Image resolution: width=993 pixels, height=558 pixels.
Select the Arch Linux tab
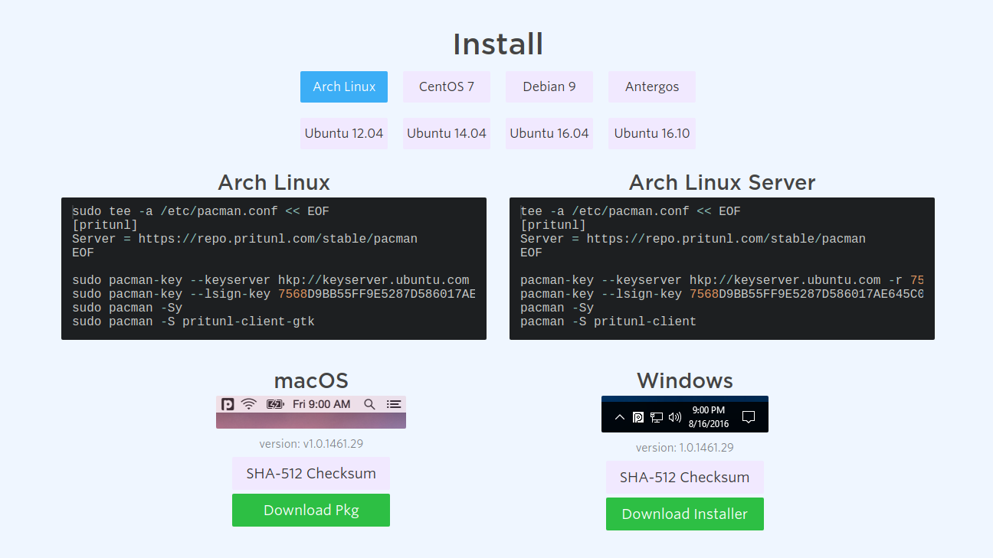pyautogui.click(x=344, y=86)
